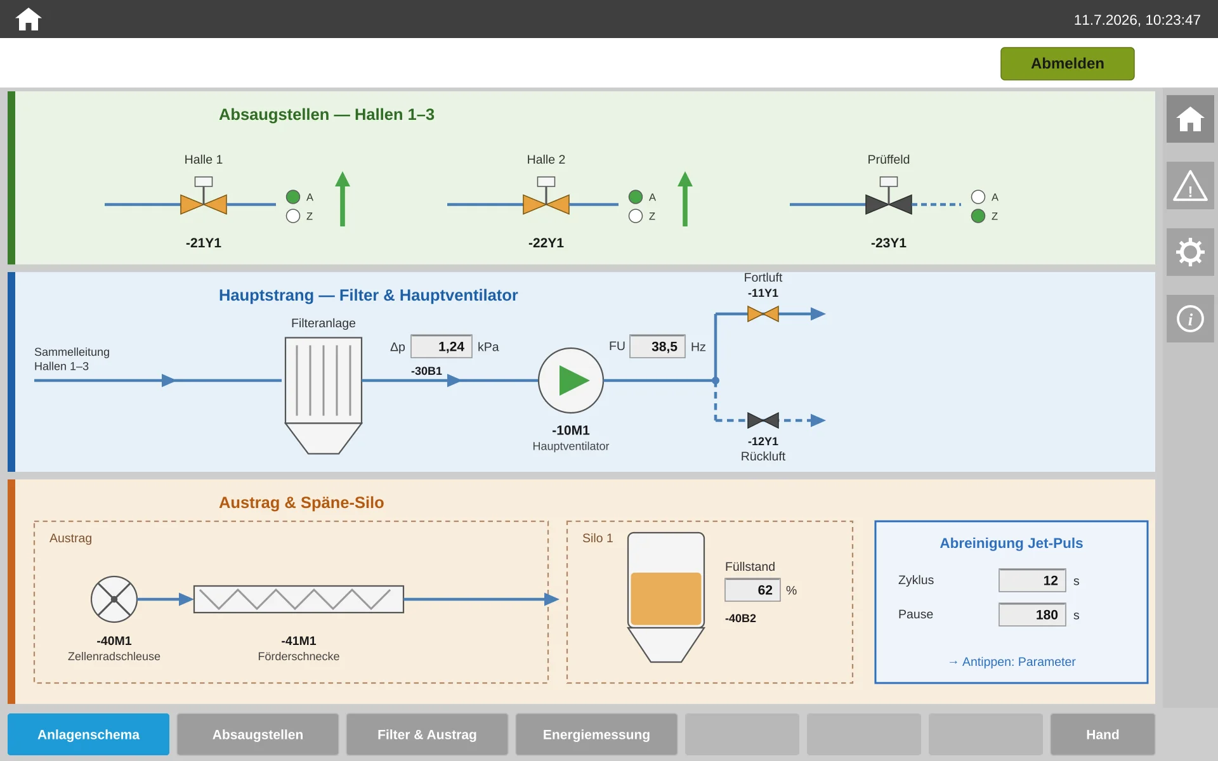
Task: Click the FU frequency field showing 38,5
Action: coord(657,347)
